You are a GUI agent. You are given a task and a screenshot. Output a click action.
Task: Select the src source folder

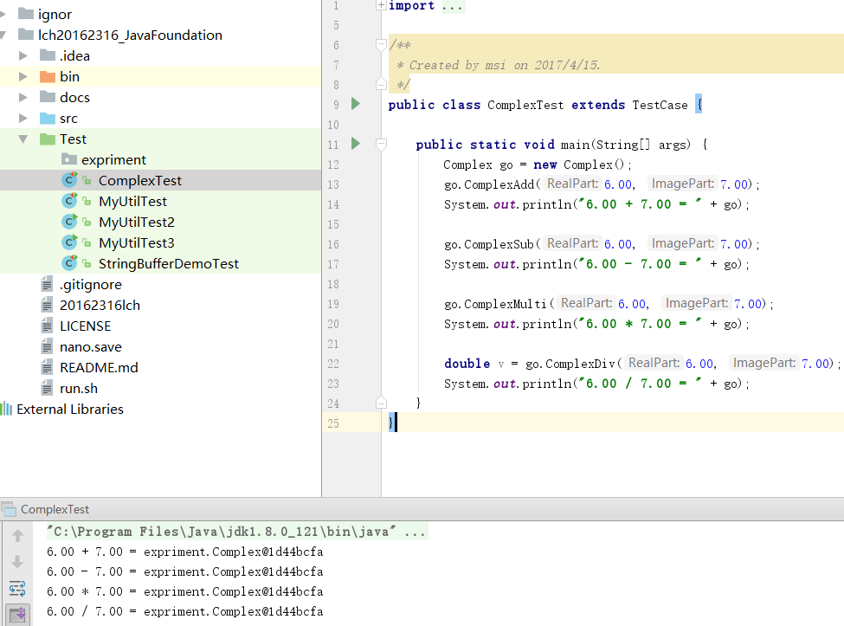tap(68, 119)
